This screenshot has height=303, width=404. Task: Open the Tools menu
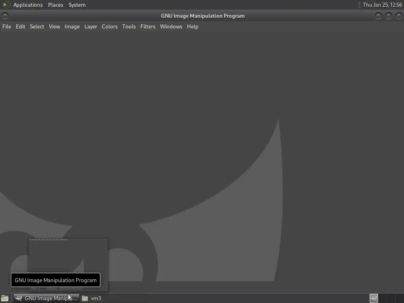(129, 26)
